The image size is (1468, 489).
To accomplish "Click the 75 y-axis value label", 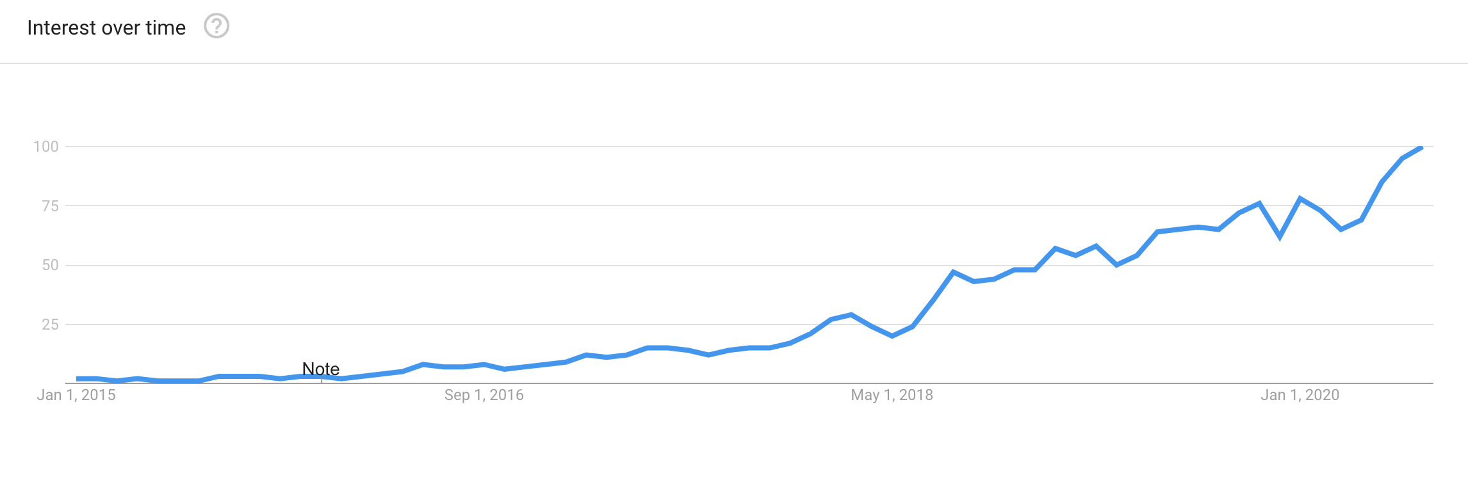I will [50, 206].
